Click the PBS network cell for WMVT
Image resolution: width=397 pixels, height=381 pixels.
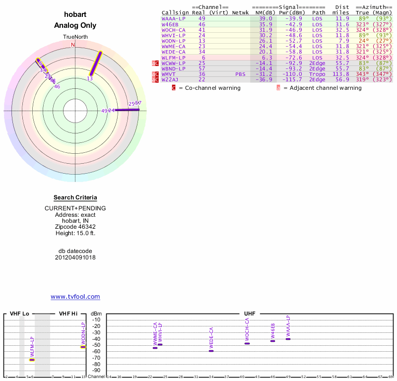(x=240, y=74)
